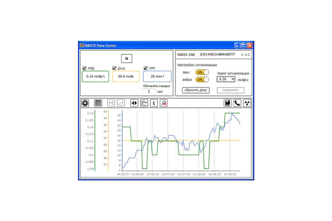Reset zoom using magnifier icon

(x=164, y=103)
